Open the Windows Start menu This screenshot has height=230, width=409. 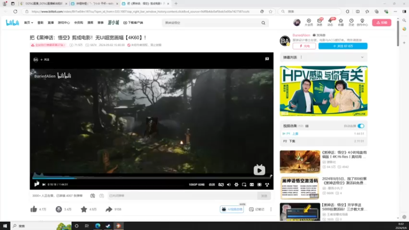click(x=5, y=226)
